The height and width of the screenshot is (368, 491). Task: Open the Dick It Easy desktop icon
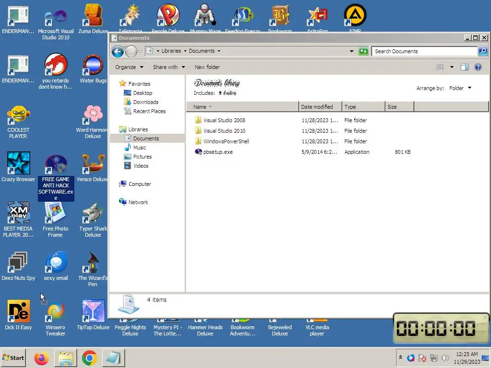point(18,315)
